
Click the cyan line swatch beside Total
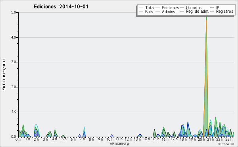(141, 8)
